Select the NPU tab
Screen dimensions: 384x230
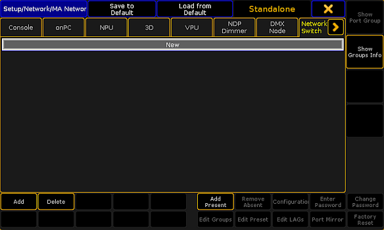point(106,27)
